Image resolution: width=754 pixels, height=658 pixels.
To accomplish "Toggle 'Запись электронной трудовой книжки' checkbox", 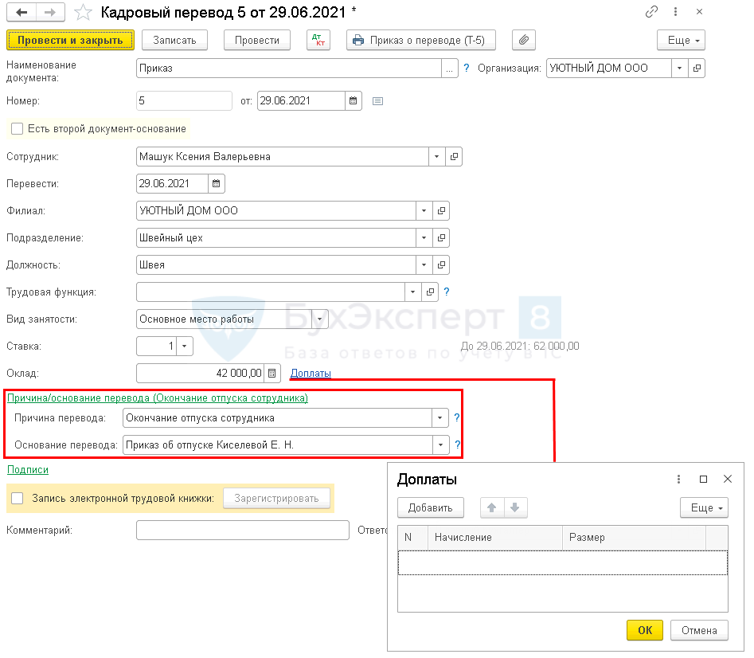I will coord(17,498).
